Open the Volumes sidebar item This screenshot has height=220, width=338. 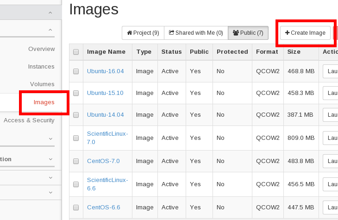click(x=42, y=84)
